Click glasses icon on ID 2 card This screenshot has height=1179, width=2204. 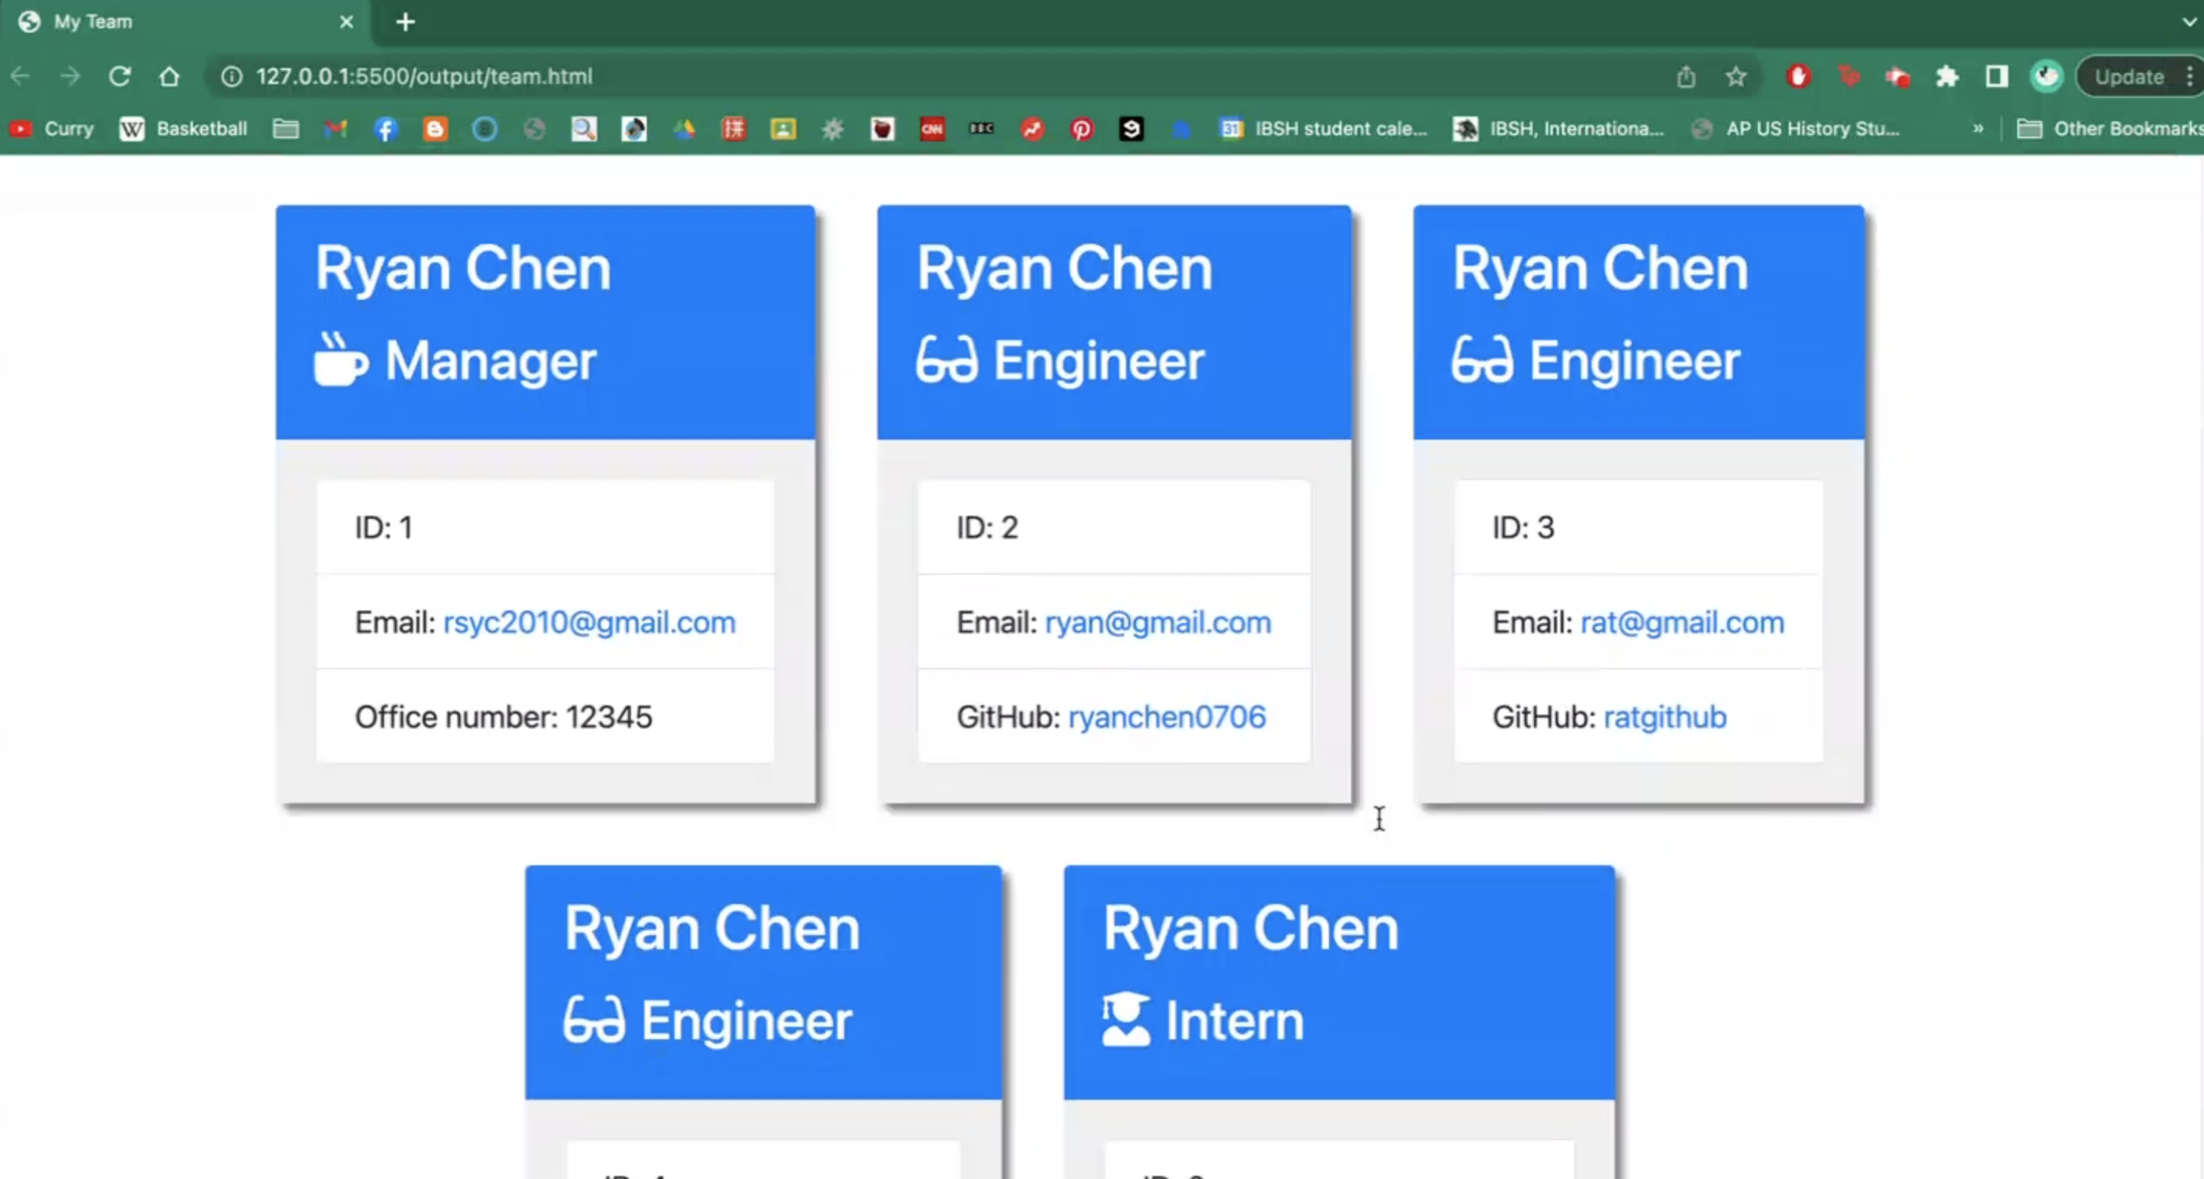coord(947,360)
